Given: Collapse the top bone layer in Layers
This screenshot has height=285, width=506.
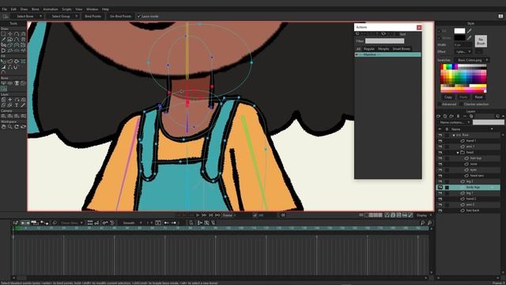Looking at the screenshot, I should point(453,135).
